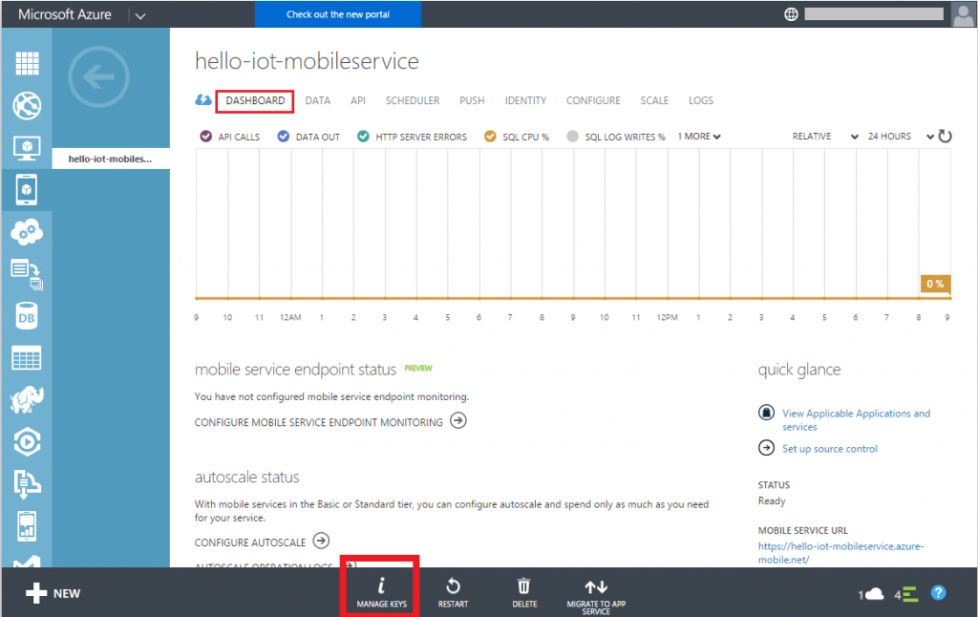Open Web Apps globe icon in sidebar
Viewport: 978px width, 617px height.
[27, 105]
